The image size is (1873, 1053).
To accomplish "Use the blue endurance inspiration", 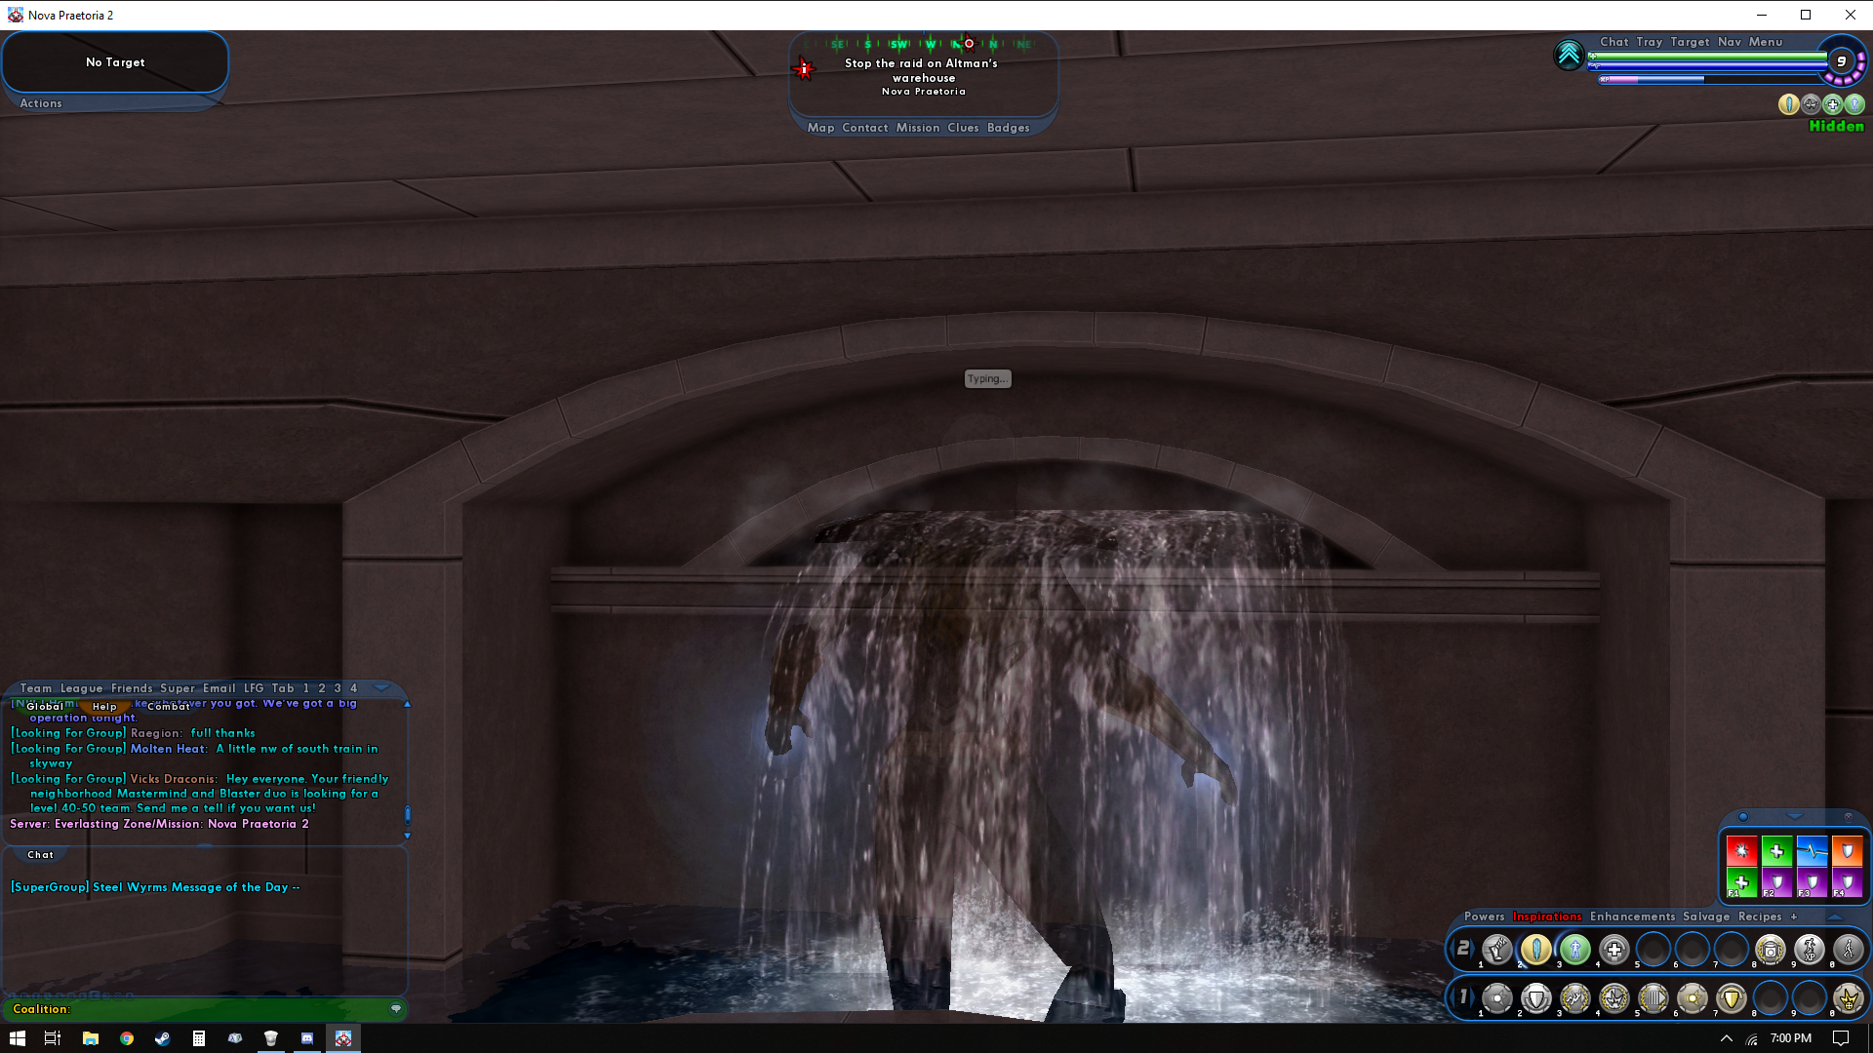I will tap(1813, 850).
